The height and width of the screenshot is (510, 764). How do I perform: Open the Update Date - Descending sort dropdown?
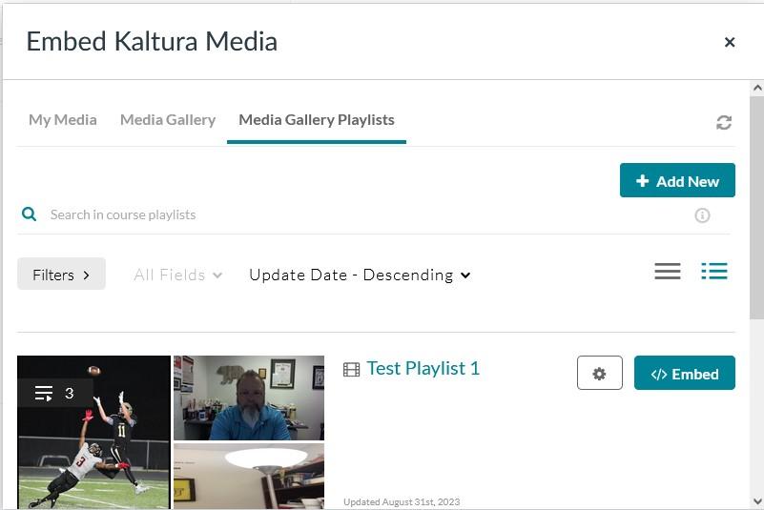(x=360, y=275)
